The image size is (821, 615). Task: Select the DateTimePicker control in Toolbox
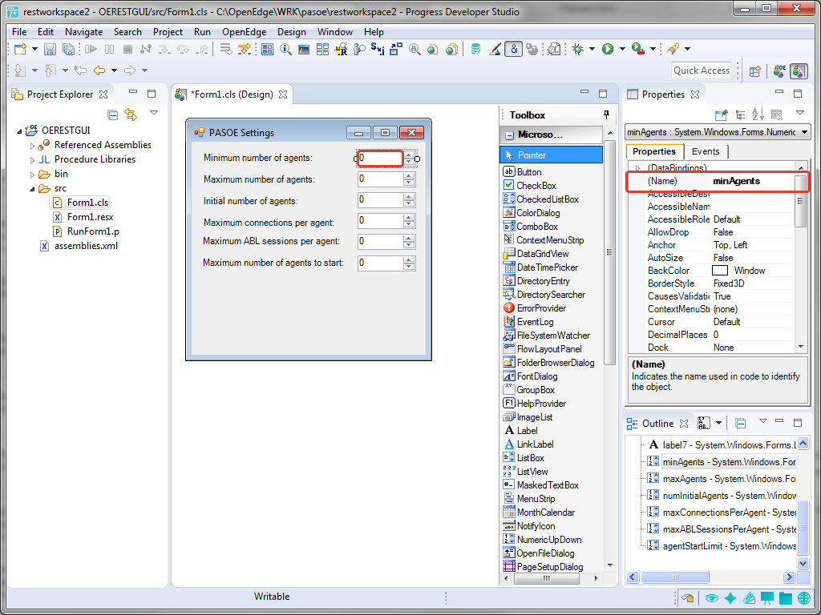pos(547,267)
